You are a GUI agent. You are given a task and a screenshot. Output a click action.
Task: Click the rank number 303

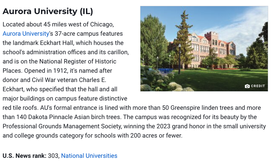53,156
